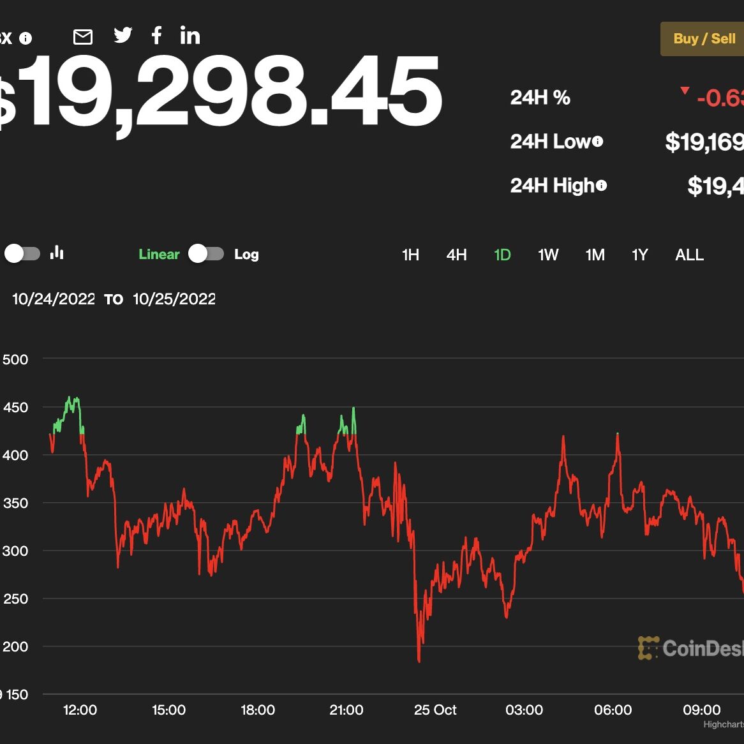The height and width of the screenshot is (744, 744).
Task: Open the ticker info popup near price
Action: [26, 39]
